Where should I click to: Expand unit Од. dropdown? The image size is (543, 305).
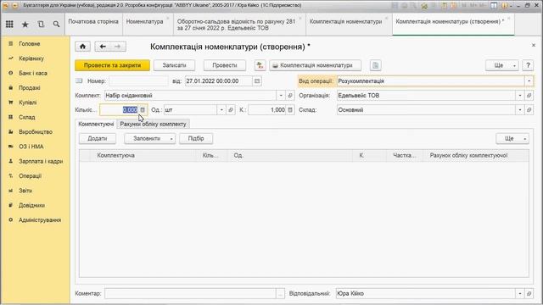point(221,110)
